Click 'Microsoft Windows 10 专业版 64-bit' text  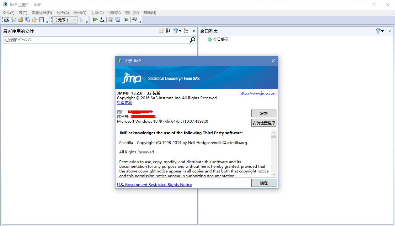163,121
